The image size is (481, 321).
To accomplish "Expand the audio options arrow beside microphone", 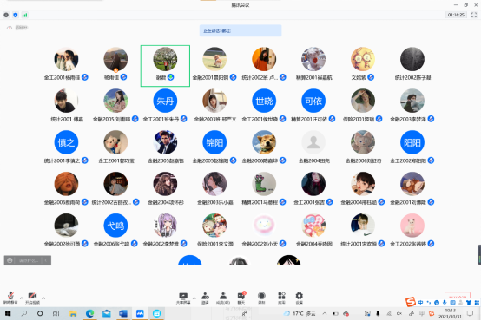I will (x=22, y=298).
